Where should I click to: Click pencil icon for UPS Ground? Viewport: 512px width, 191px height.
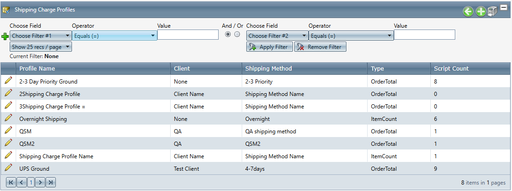pos(8,168)
